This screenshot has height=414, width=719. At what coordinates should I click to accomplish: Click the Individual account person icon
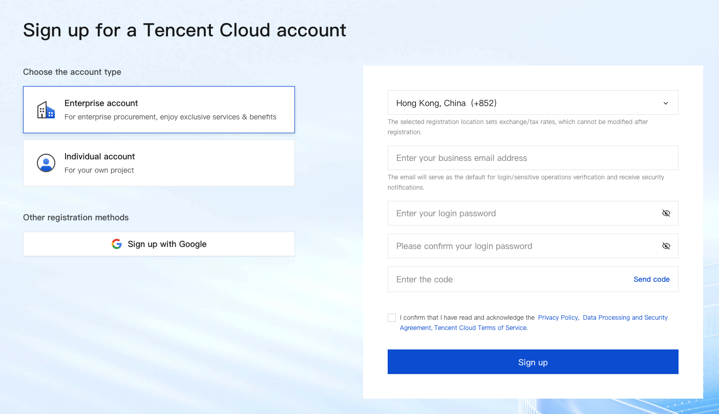click(46, 163)
